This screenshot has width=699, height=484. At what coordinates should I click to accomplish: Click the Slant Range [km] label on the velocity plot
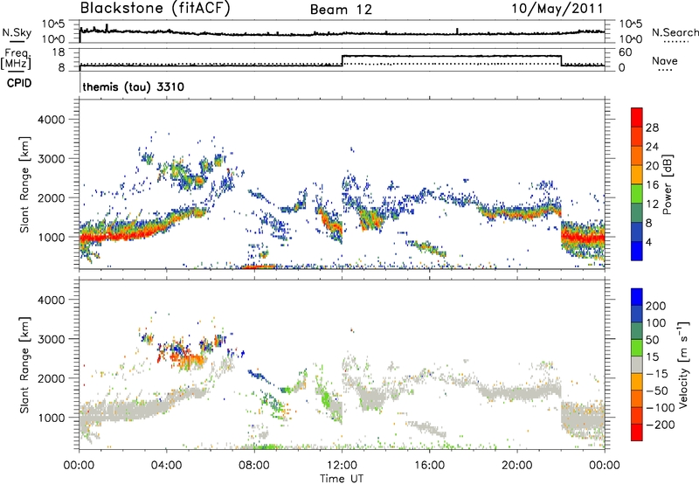pyautogui.click(x=24, y=365)
